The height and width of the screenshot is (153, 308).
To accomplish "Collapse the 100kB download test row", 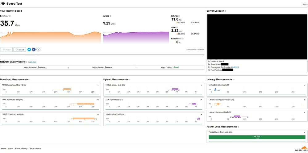I will pyautogui.click(x=98, y=85).
